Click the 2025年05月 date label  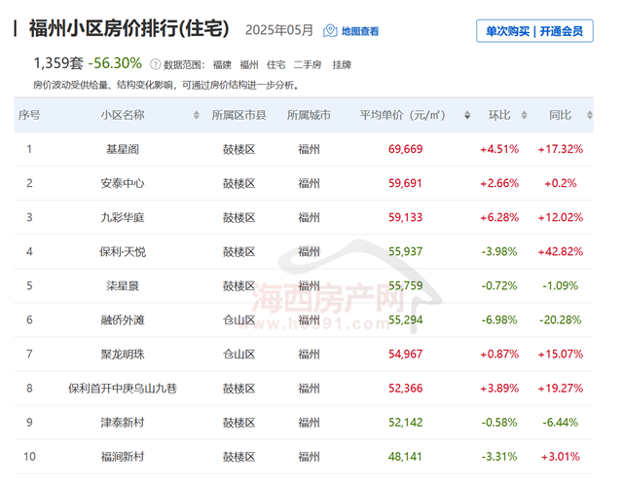279,30
